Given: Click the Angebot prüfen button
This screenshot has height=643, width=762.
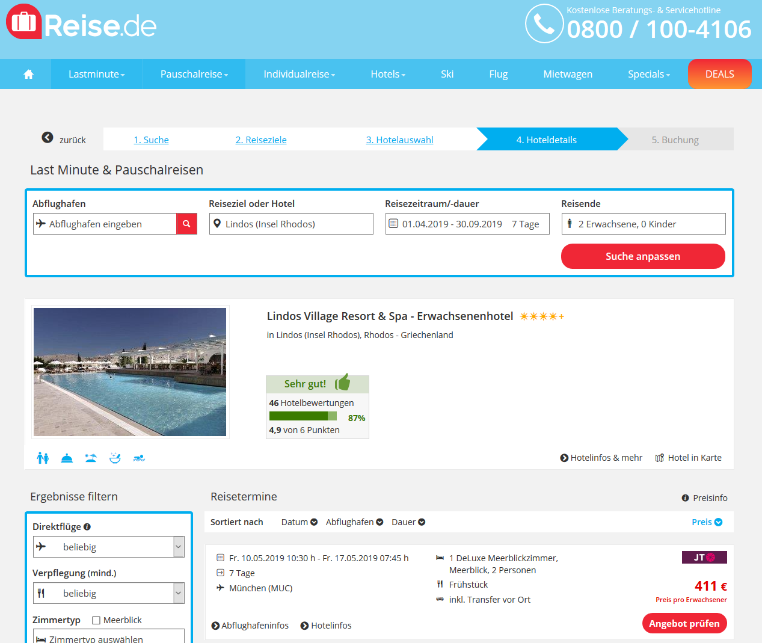Looking at the screenshot, I should point(684,623).
